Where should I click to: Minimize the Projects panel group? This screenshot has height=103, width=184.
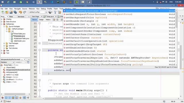(x=29, y=17)
